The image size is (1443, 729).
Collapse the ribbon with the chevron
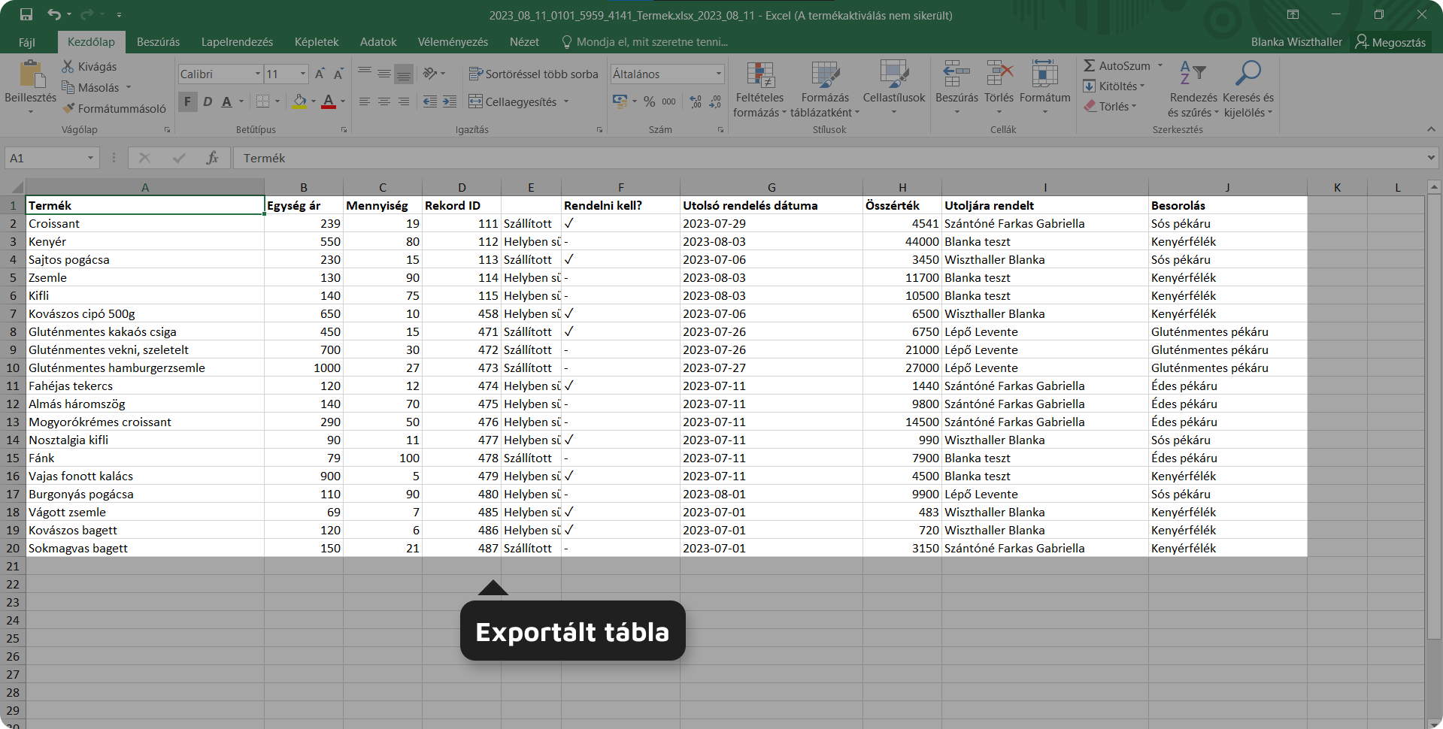click(x=1431, y=129)
